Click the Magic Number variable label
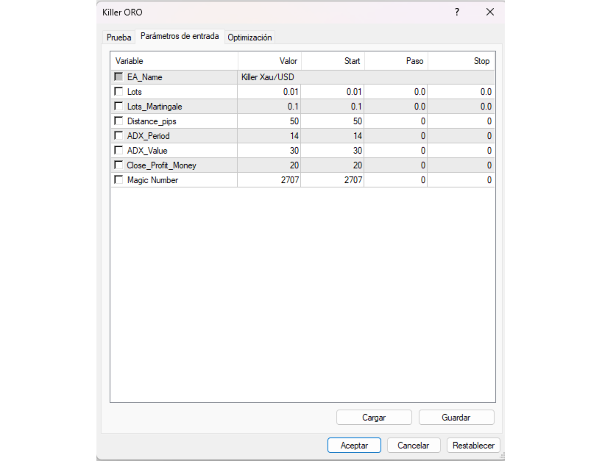 (x=152, y=180)
